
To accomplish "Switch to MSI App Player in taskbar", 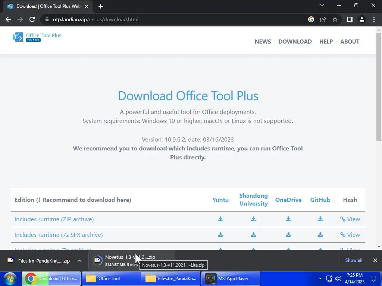I will click(x=231, y=279).
